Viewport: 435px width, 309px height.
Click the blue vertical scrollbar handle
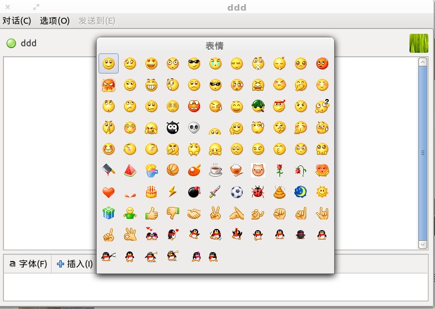(x=423, y=153)
